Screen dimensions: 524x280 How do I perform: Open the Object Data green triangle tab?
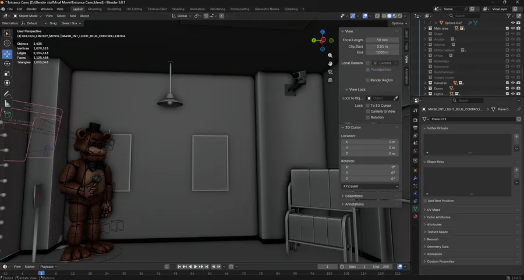(x=415, y=209)
